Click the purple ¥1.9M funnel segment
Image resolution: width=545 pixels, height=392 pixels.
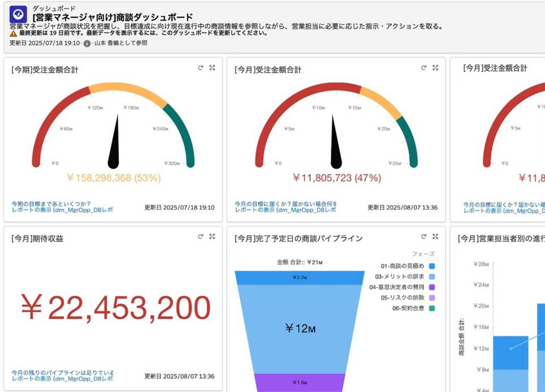tap(300, 382)
